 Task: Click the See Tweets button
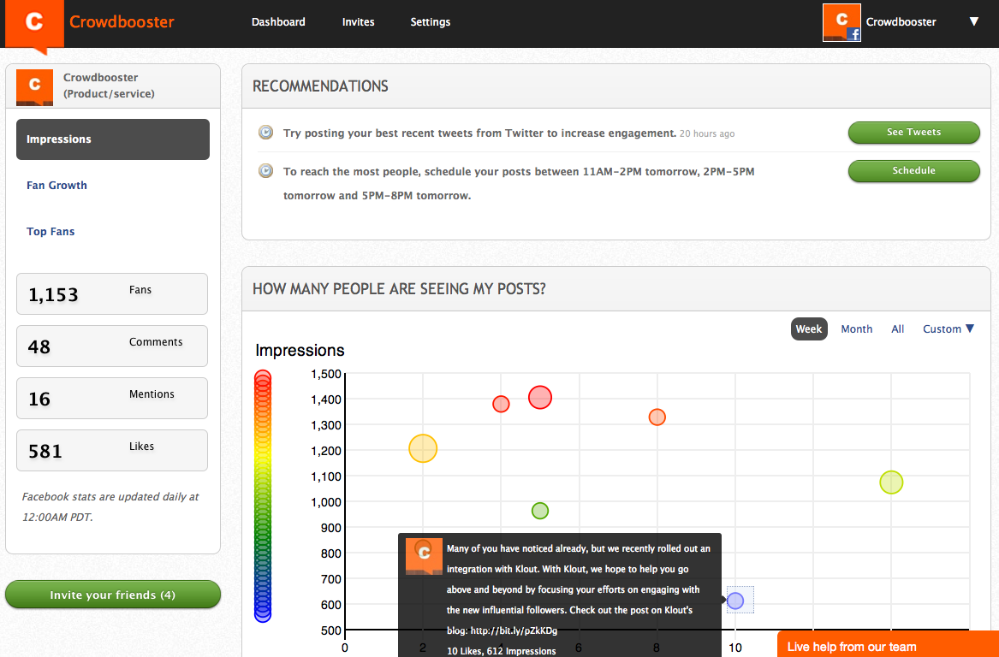[913, 133]
